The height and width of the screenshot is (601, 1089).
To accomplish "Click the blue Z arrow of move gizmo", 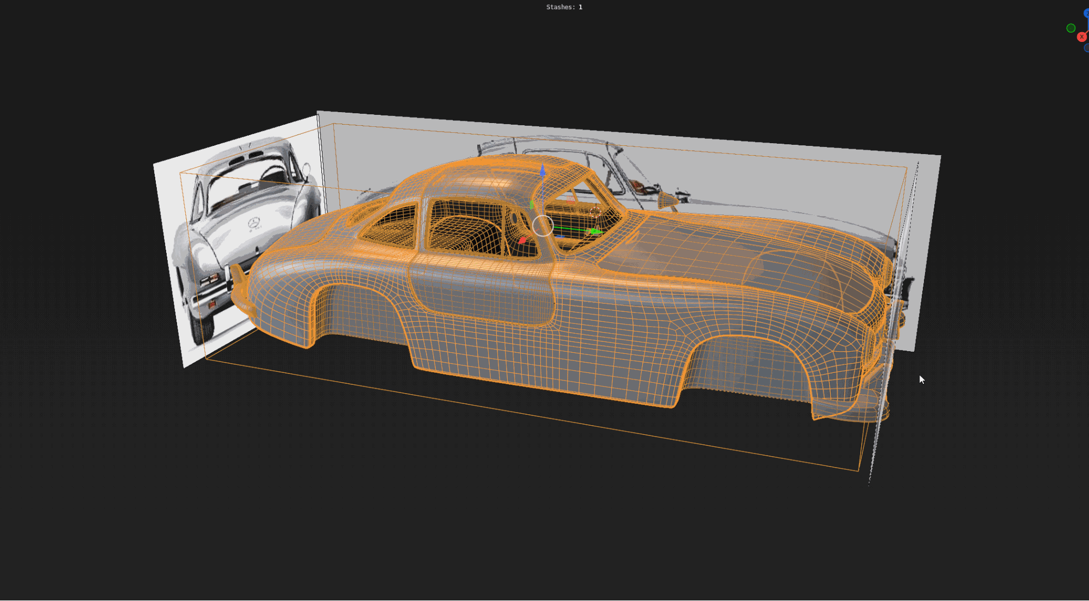I will click(x=543, y=171).
